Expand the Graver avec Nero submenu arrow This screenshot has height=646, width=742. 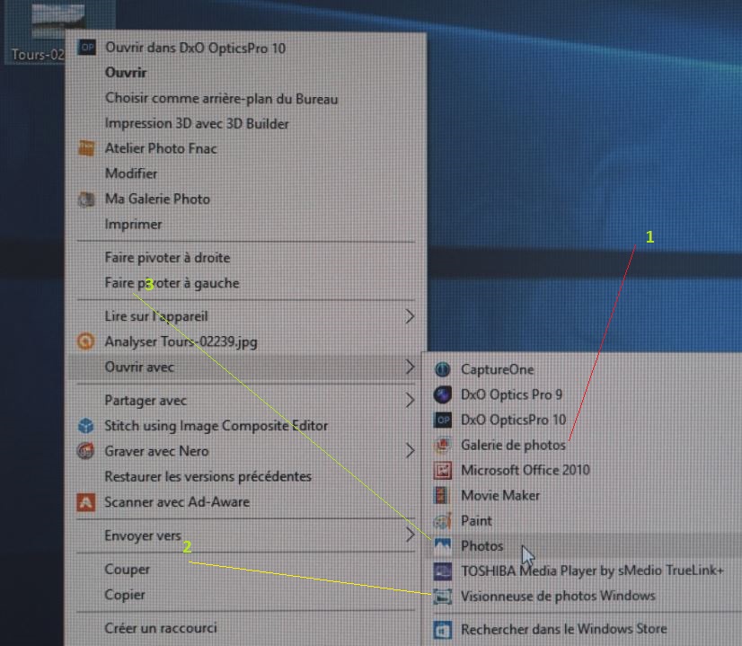[x=410, y=451]
